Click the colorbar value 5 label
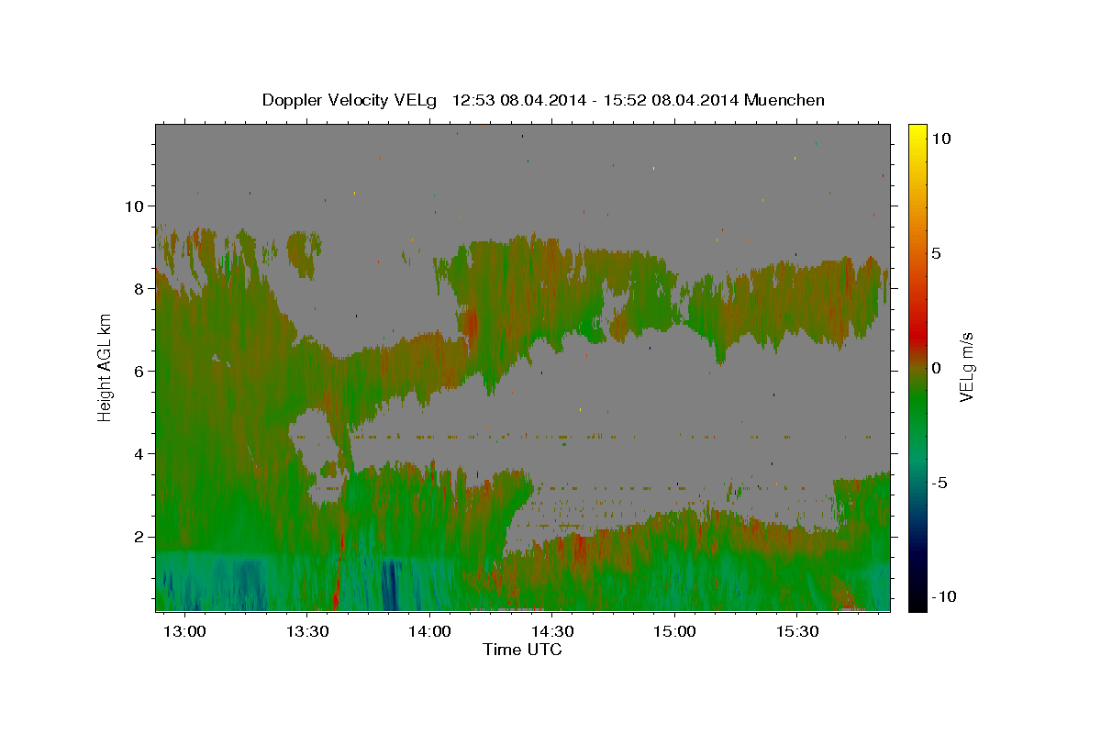 coord(937,253)
